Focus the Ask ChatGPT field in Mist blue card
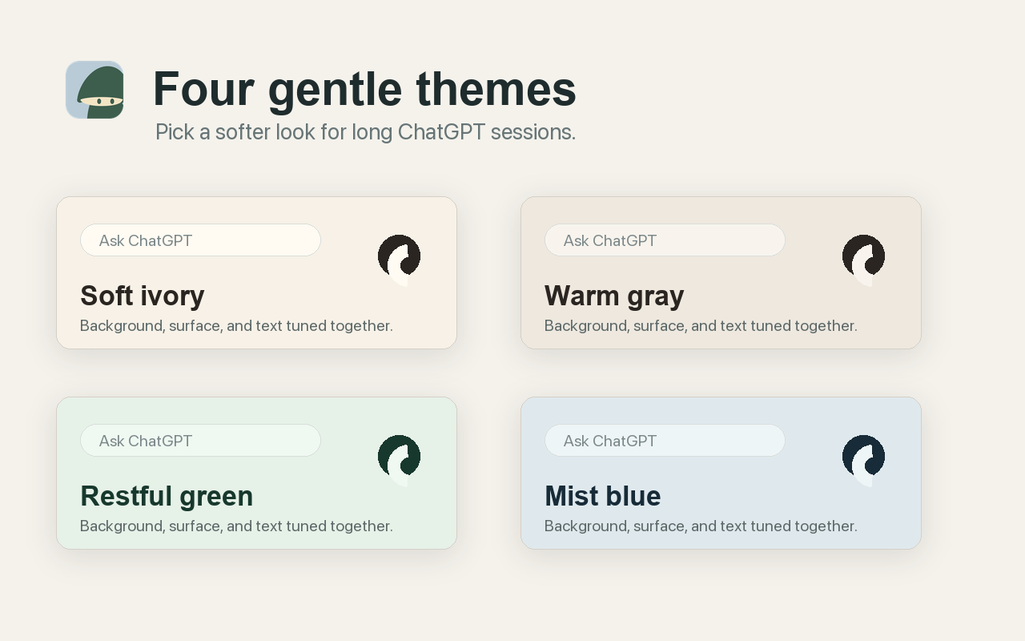 [665, 441]
